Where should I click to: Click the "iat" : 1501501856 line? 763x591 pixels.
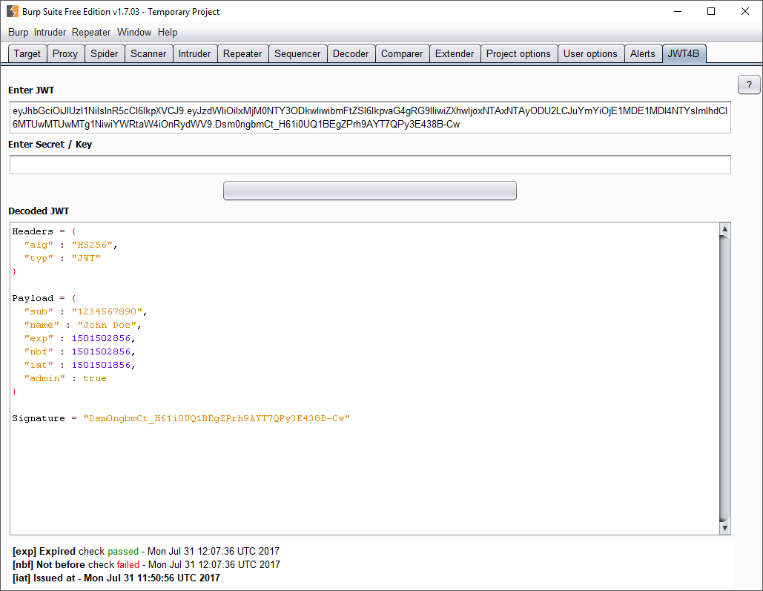[x=79, y=365]
